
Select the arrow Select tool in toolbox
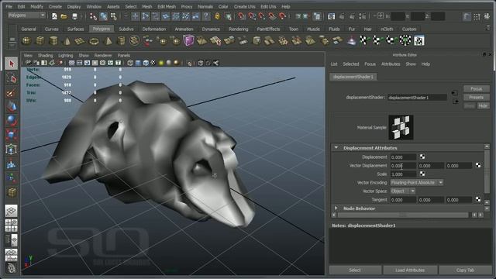click(x=12, y=64)
